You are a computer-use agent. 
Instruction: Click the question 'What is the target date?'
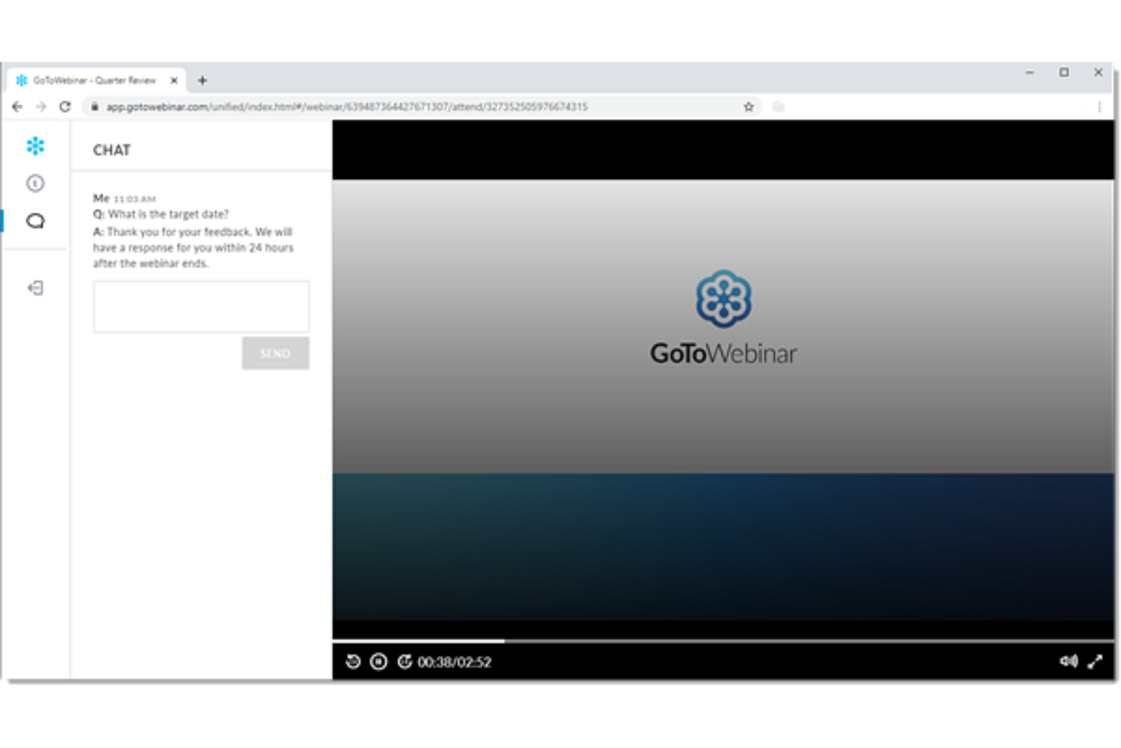click(167, 214)
